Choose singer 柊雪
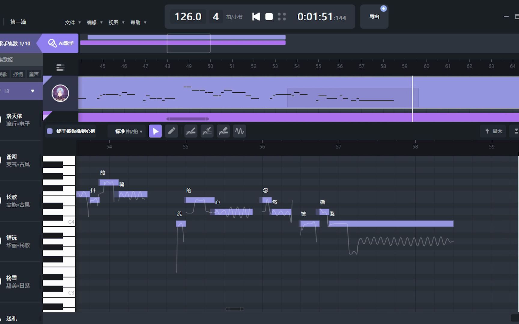This screenshot has width=519, height=324. tap(20, 282)
